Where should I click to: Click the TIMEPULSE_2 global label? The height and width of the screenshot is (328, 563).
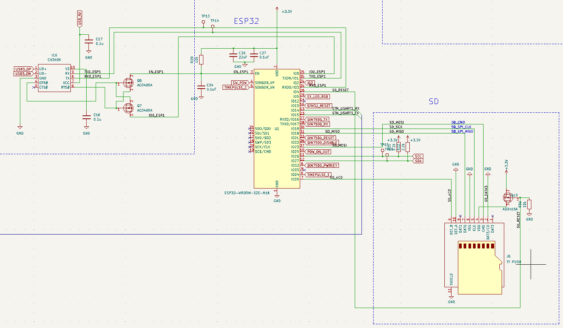(x=236, y=87)
